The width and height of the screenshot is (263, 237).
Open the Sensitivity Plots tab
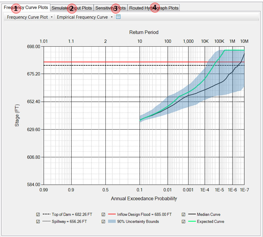[x=110, y=8]
